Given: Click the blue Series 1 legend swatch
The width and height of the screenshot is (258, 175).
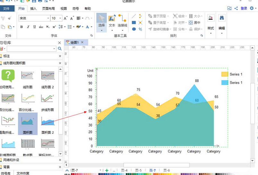Looking at the screenshot, I should [x=225, y=82].
